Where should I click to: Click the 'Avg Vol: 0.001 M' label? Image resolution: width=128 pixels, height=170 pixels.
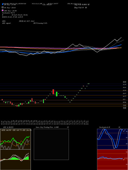coord(82,5)
